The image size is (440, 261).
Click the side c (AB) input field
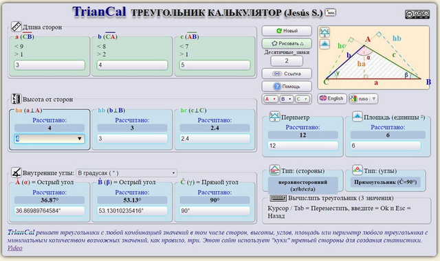[214, 65]
